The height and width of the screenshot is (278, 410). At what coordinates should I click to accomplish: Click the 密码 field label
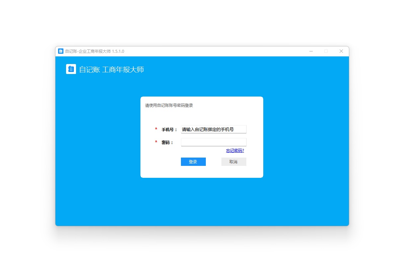167,143
